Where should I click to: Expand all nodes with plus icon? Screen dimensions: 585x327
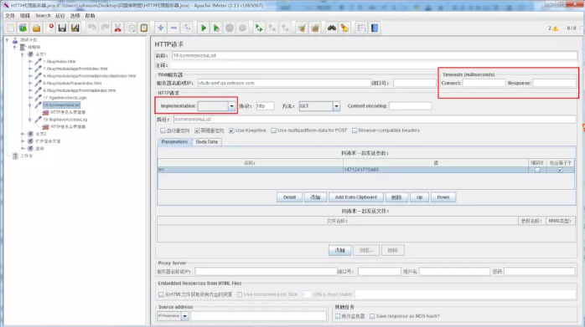(161, 28)
